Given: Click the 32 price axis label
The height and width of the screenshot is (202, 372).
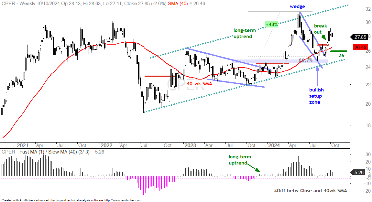Looking at the screenshot, I should [368, 9].
